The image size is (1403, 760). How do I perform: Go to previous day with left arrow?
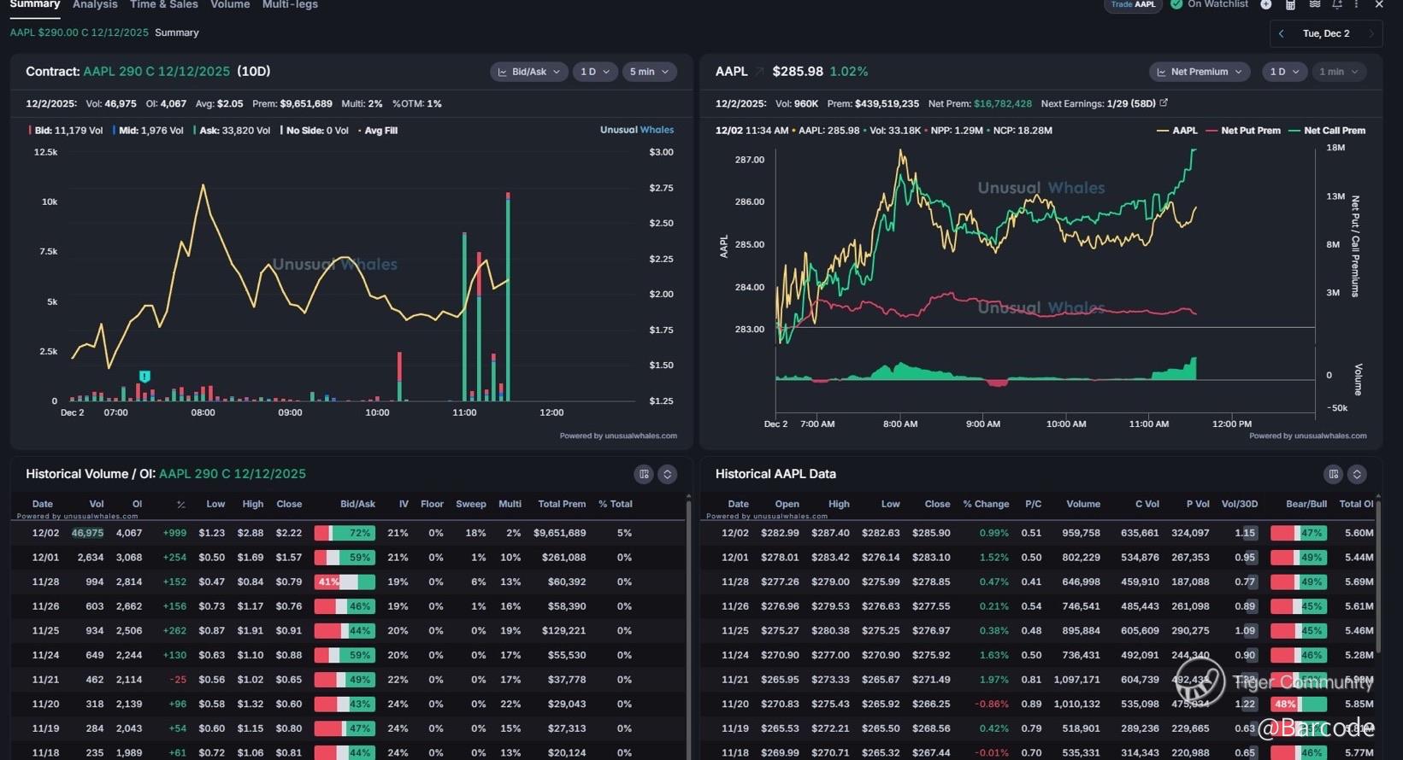coord(1281,33)
